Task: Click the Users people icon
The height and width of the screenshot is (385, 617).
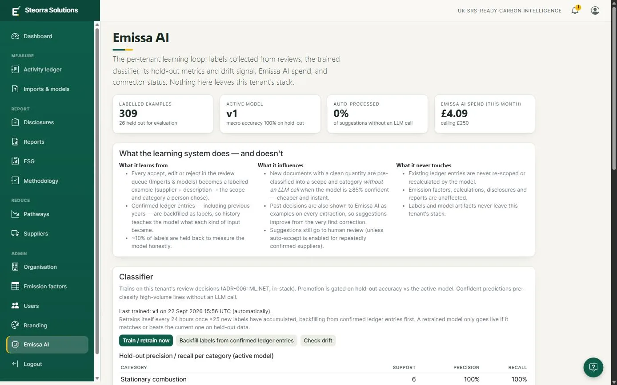Action: tap(15, 306)
